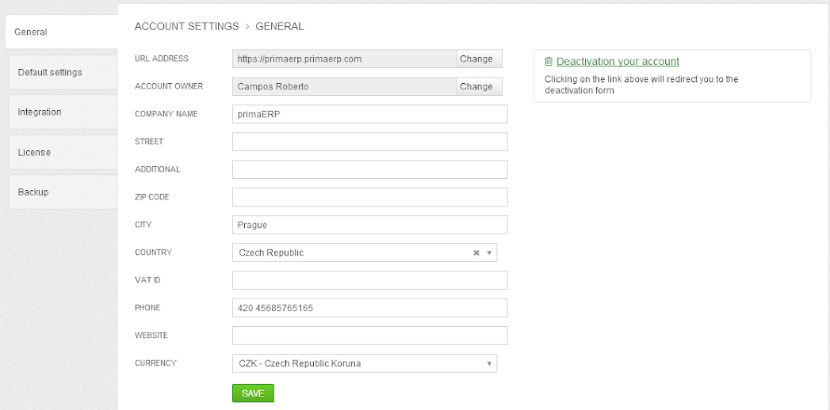
Task: Click Change next to account owner
Action: pyautogui.click(x=476, y=86)
